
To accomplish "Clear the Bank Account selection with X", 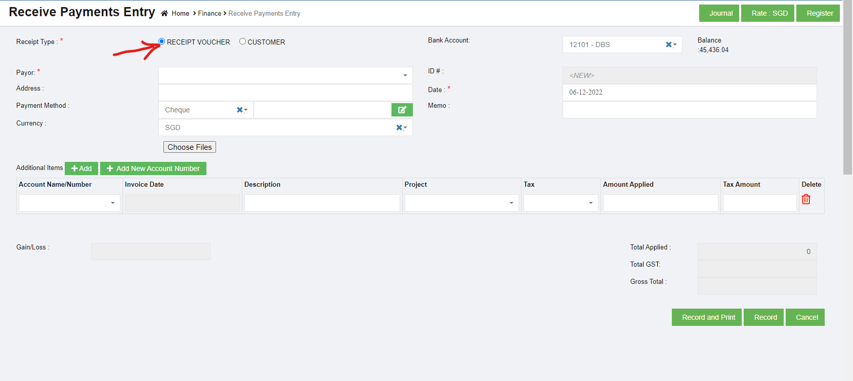I will (668, 45).
